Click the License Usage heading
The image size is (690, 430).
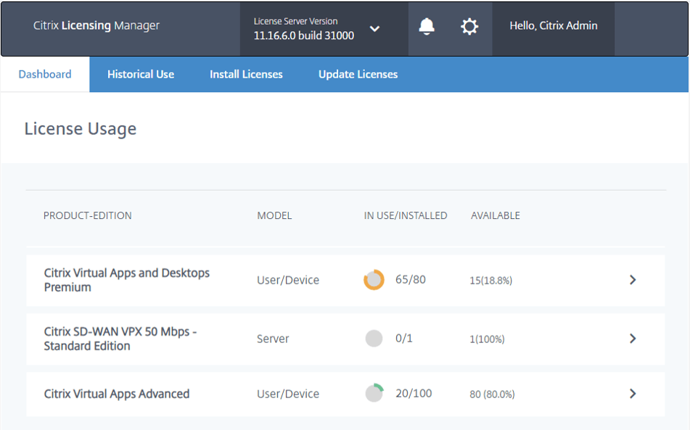[81, 129]
